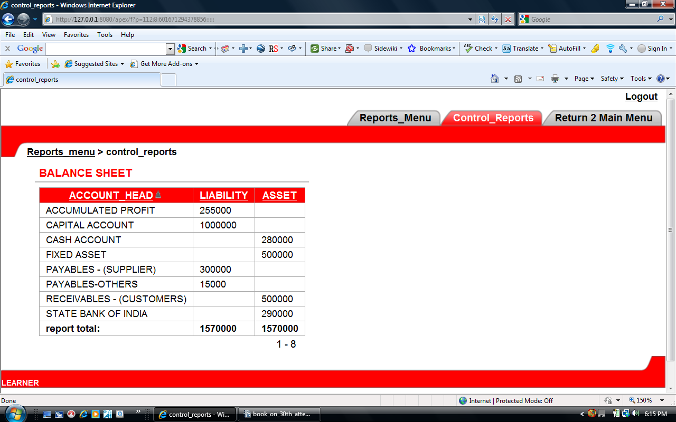The height and width of the screenshot is (422, 676).
Task: Click inside the Google toolbar search field
Action: tap(106, 49)
